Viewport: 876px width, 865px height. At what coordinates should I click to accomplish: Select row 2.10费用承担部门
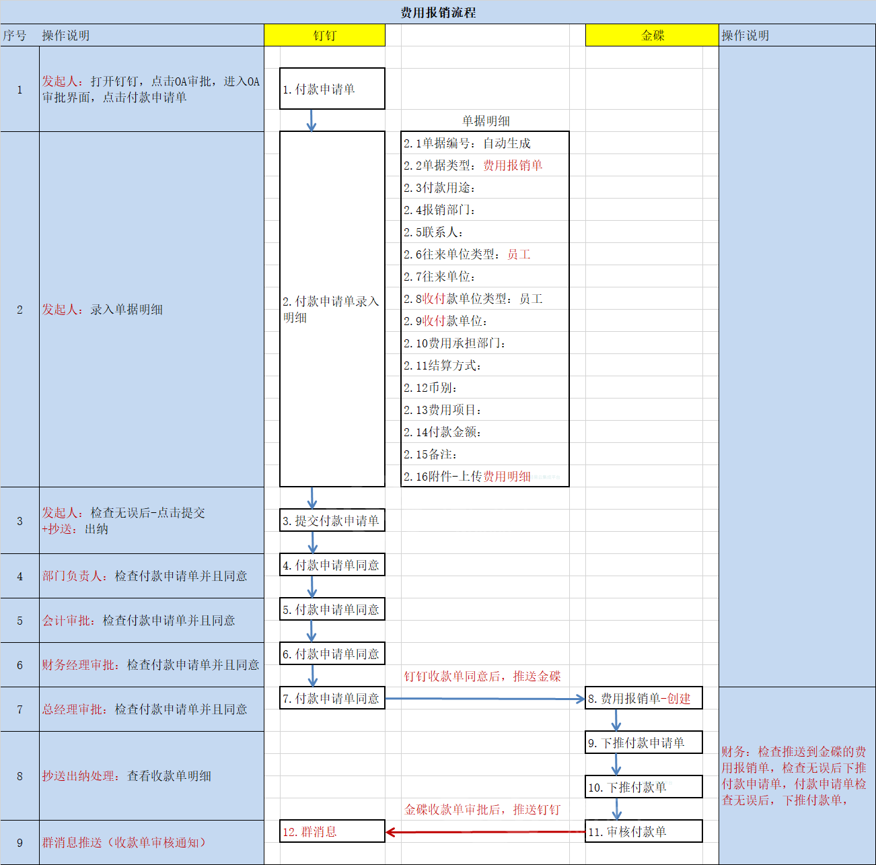[485, 343]
